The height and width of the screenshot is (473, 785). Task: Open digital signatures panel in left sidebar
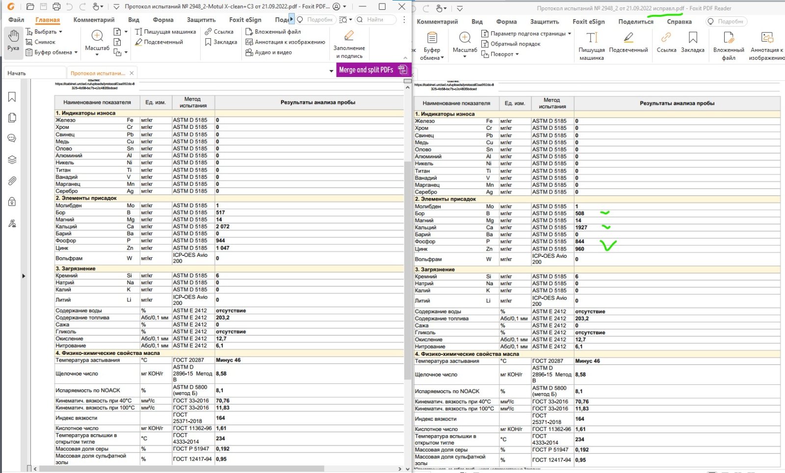[12, 224]
